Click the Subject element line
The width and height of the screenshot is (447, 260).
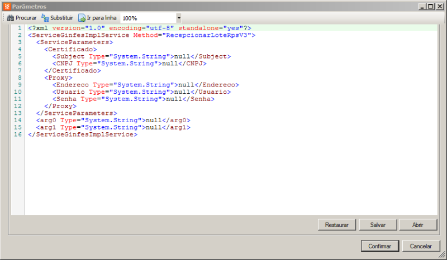coord(142,56)
